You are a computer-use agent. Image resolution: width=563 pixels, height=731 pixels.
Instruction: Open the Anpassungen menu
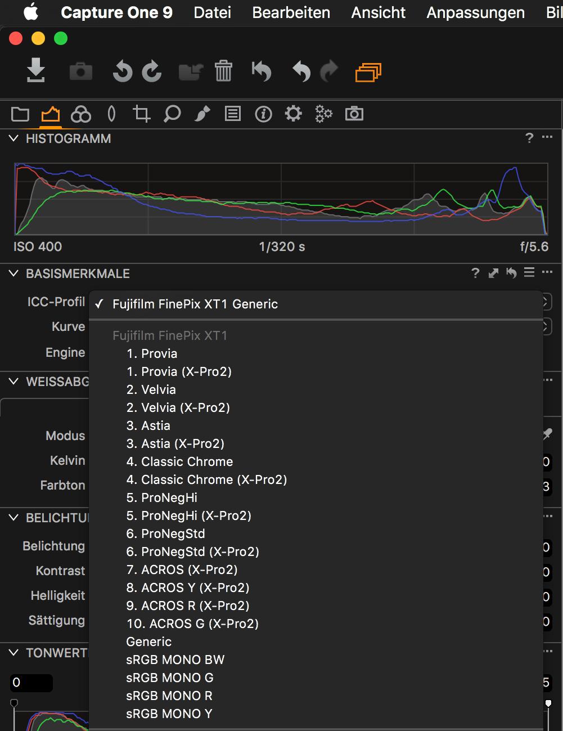pyautogui.click(x=475, y=12)
